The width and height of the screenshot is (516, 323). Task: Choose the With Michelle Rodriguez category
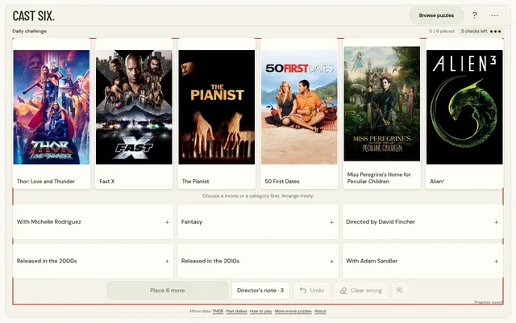pyautogui.click(x=94, y=222)
